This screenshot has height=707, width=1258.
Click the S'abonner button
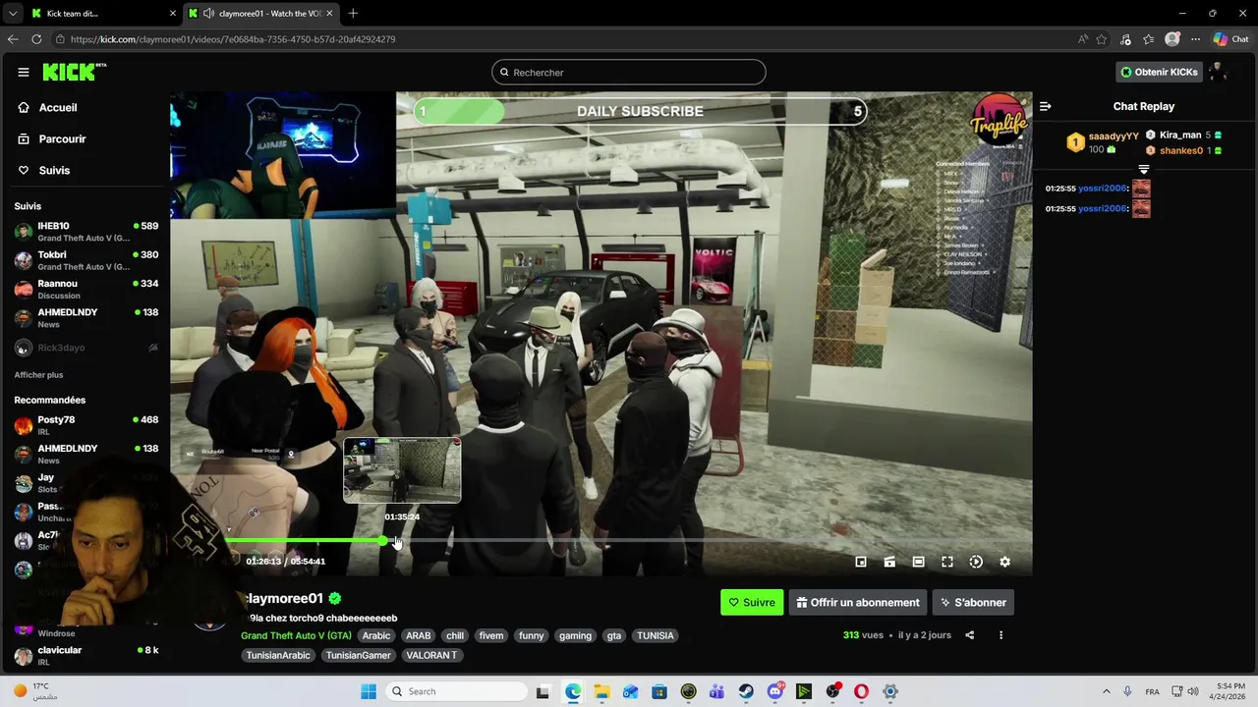coord(973,603)
